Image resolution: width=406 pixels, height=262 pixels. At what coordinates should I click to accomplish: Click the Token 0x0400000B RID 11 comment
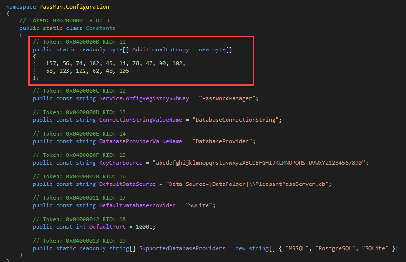click(79, 42)
